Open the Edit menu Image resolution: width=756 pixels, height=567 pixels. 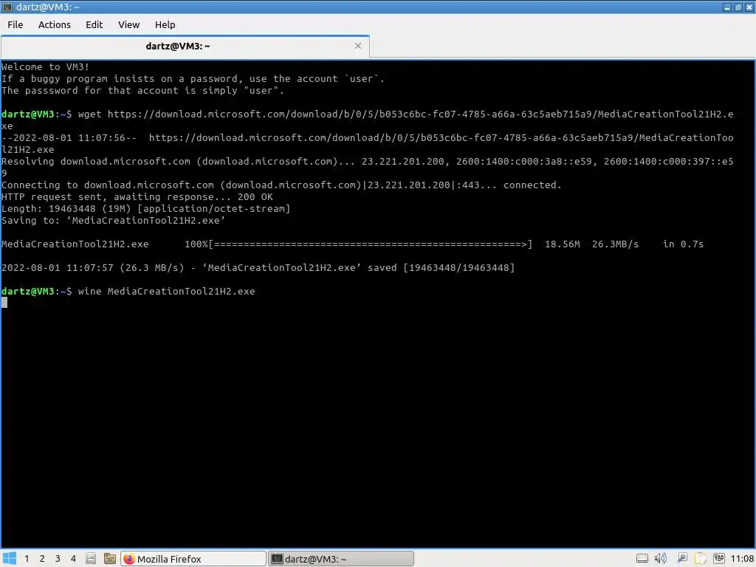[94, 24]
